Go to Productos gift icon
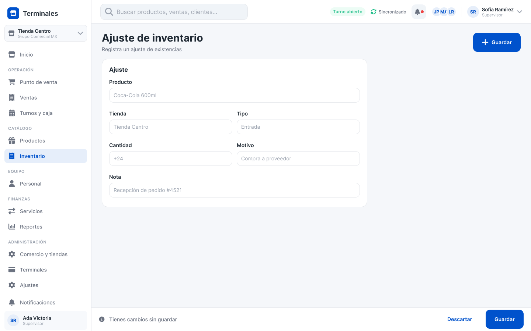Viewport: 531px width, 331px height. point(12,140)
